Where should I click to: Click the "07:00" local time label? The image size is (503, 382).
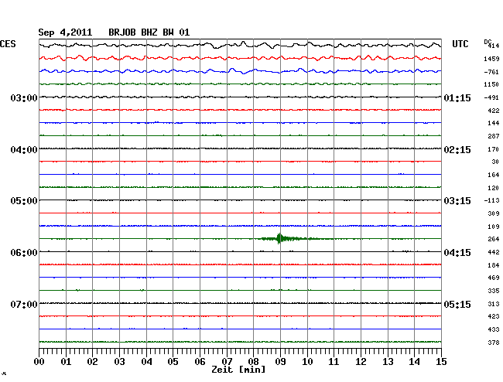tap(24, 304)
